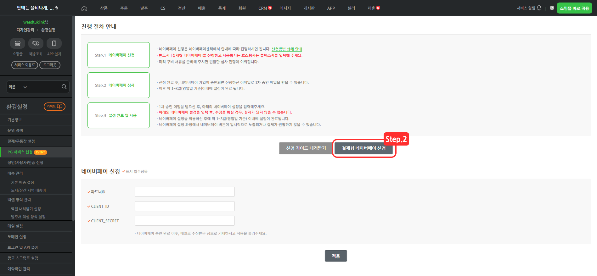The width and height of the screenshot is (597, 276).
Task: Click Step.2 네이버페이 심사 box
Action: pyautogui.click(x=119, y=85)
